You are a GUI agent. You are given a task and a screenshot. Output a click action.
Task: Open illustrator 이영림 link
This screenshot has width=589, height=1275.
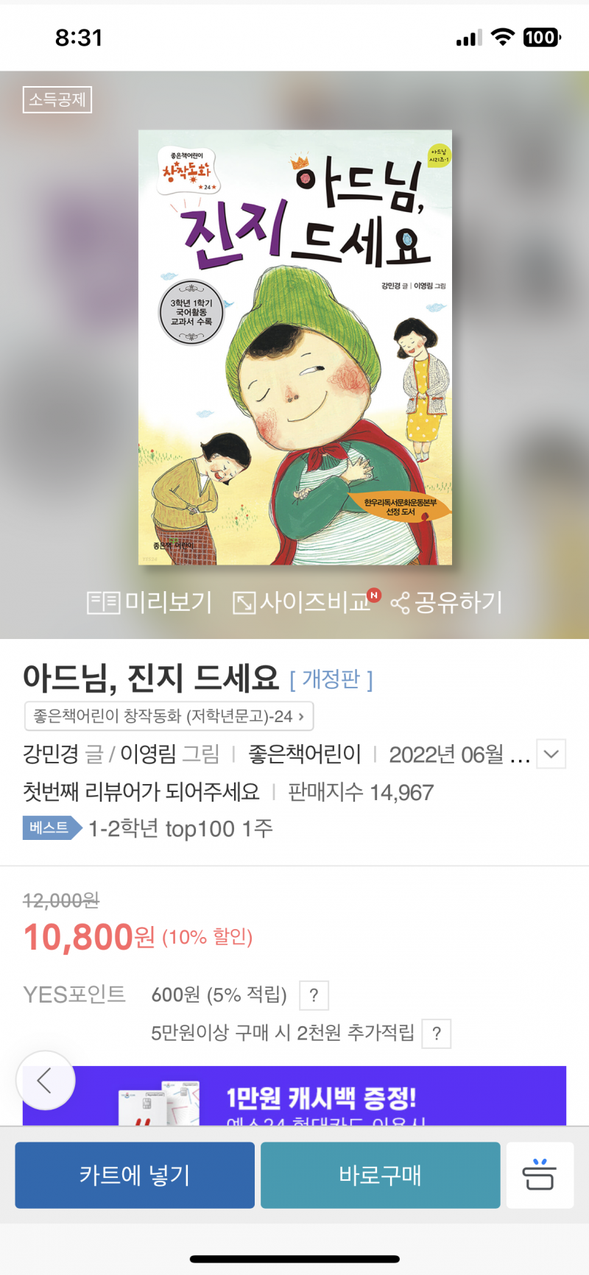[x=148, y=754]
